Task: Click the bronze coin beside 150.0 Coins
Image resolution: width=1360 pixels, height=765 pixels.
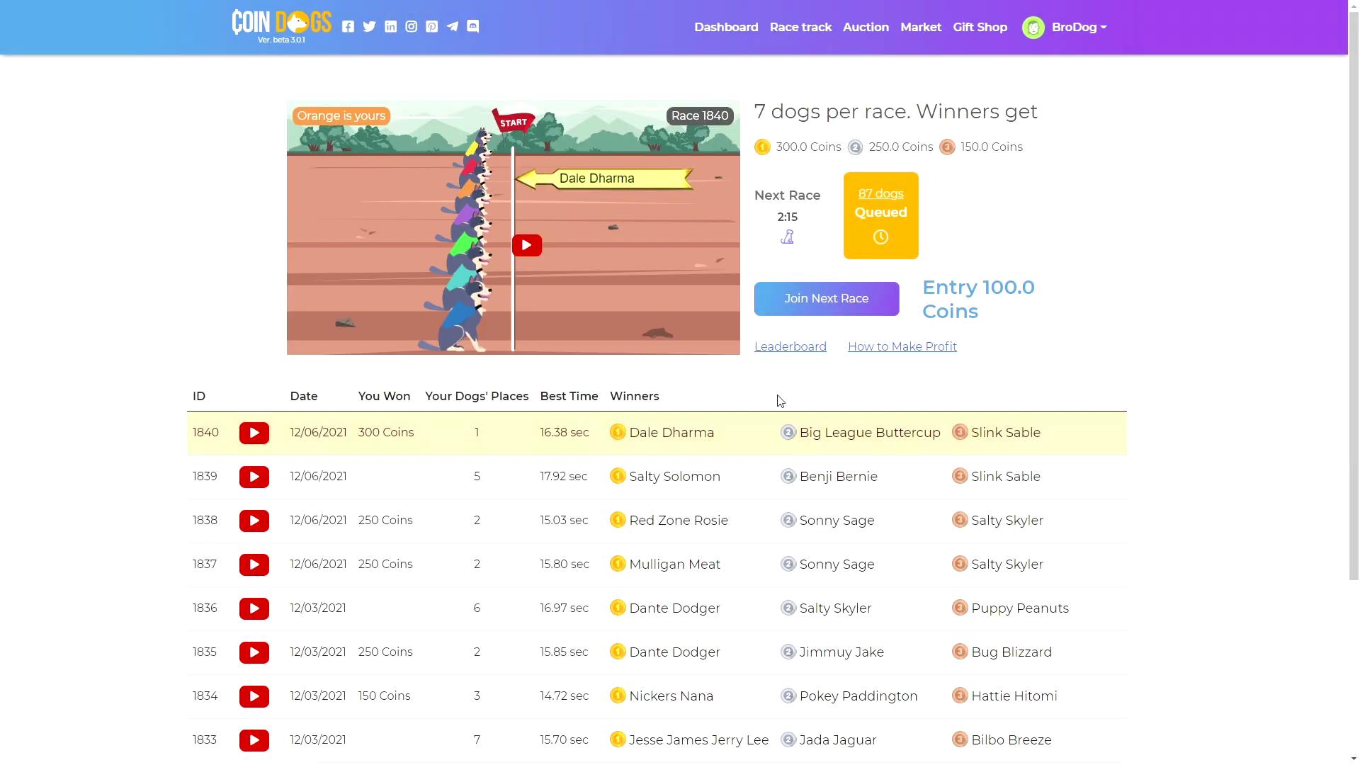Action: (x=947, y=147)
